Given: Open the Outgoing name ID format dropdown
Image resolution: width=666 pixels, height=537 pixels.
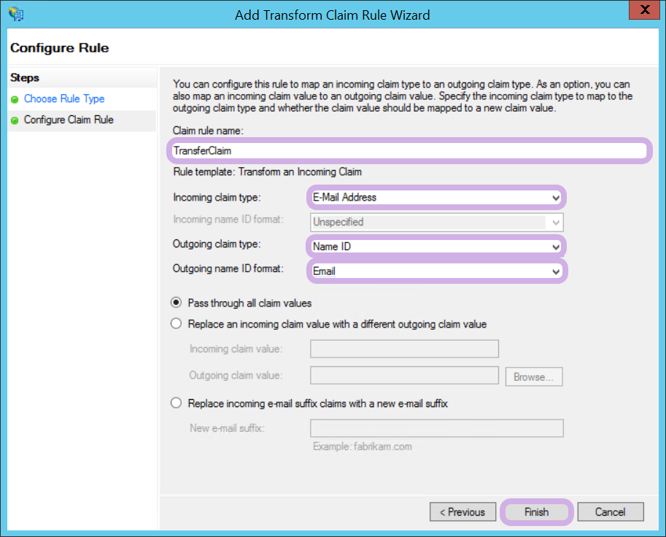Looking at the screenshot, I should pyautogui.click(x=435, y=271).
